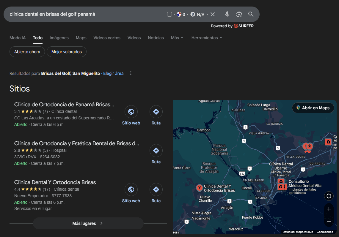Click the Abrir en Maps button
Image resolution: width=339 pixels, height=237 pixels.
pyautogui.click(x=313, y=108)
